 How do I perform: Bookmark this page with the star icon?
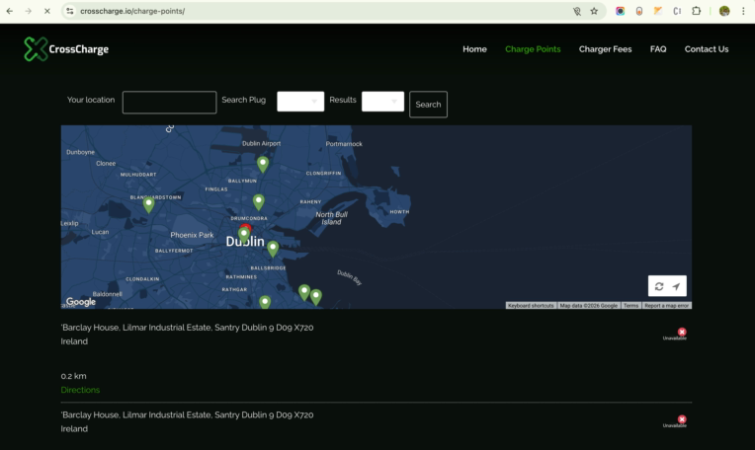tap(594, 11)
